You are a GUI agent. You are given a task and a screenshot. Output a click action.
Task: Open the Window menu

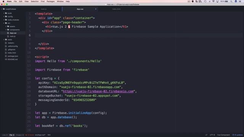60,2
